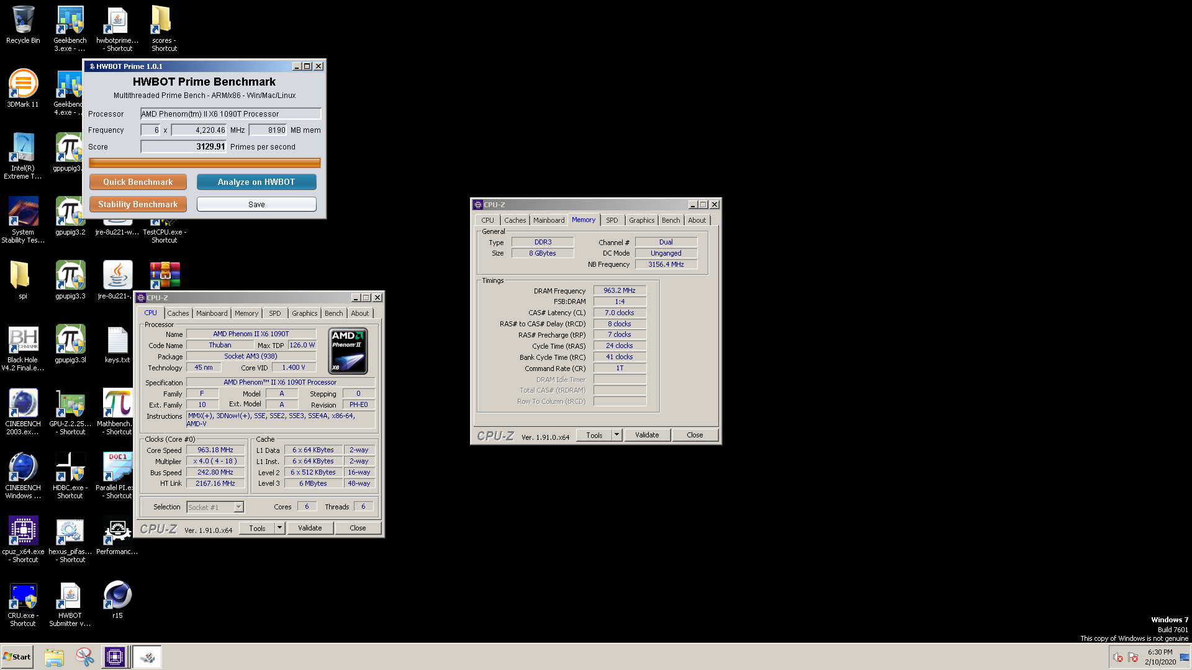Open CPU tab in Memory window
This screenshot has height=670, width=1192.
[487, 220]
